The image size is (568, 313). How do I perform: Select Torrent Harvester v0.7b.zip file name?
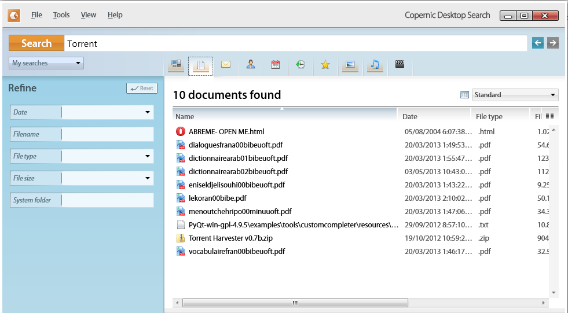pos(231,238)
